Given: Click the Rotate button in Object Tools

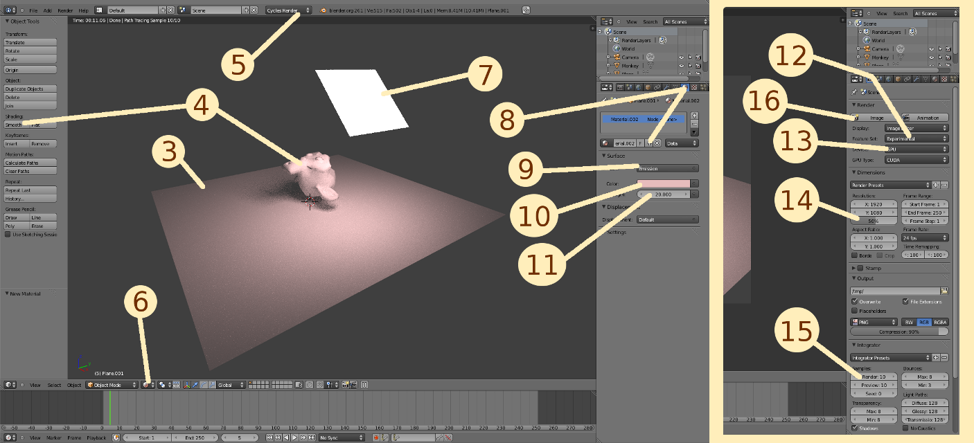Looking at the screenshot, I should pos(30,51).
